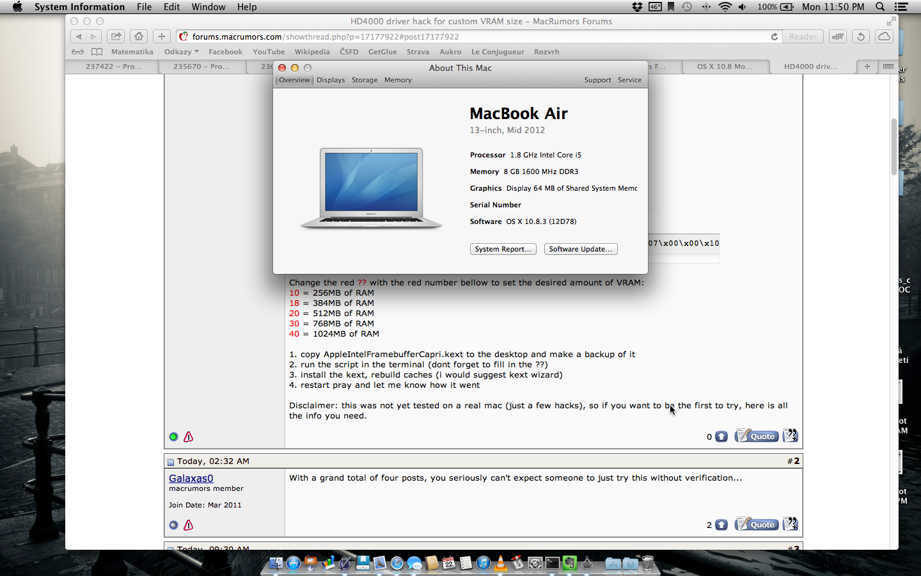Screen dimensions: 921x576
Task: Open VLC cone in the Dock
Action: [x=501, y=563]
